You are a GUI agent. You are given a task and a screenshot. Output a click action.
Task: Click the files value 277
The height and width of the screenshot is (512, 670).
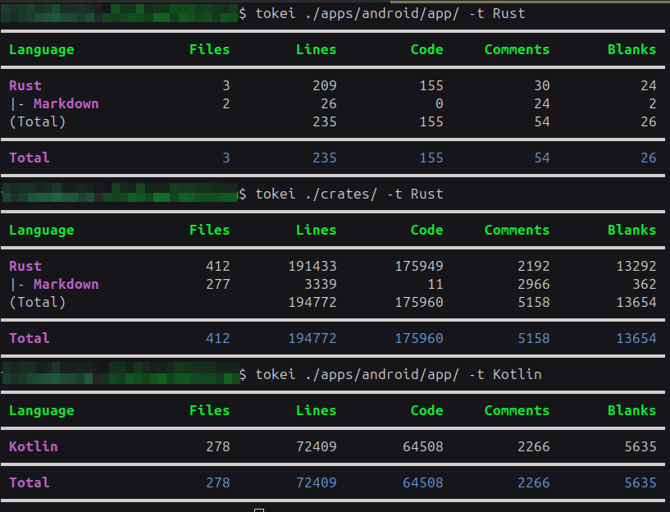[x=218, y=284]
